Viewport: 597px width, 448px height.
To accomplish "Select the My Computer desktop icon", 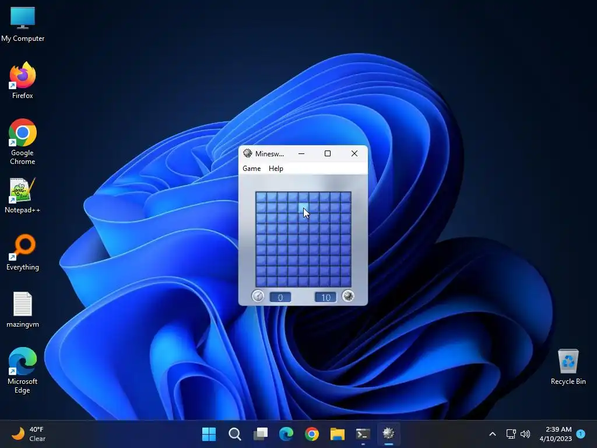I will coord(23,24).
